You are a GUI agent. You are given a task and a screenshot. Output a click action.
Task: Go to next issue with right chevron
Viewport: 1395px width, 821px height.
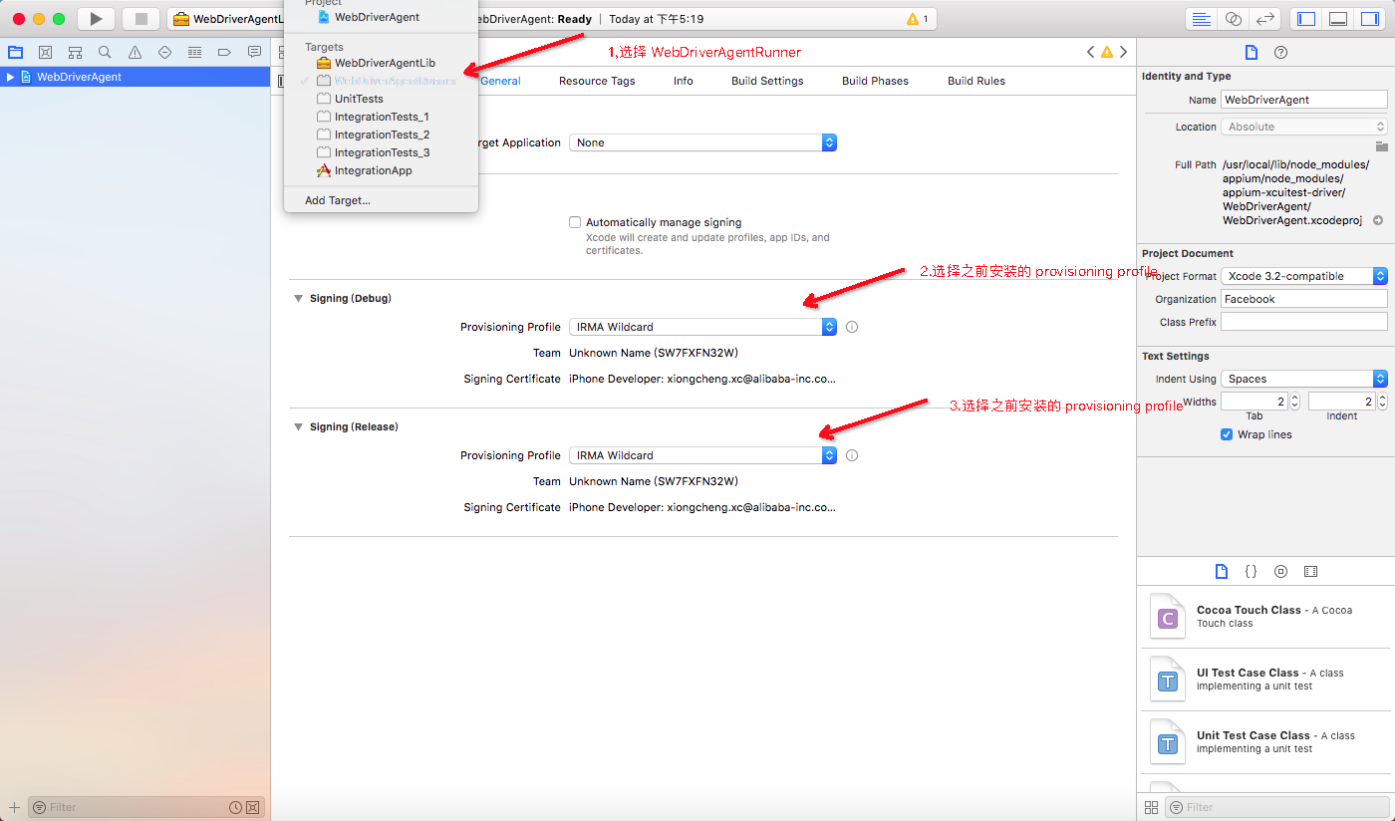[1123, 52]
